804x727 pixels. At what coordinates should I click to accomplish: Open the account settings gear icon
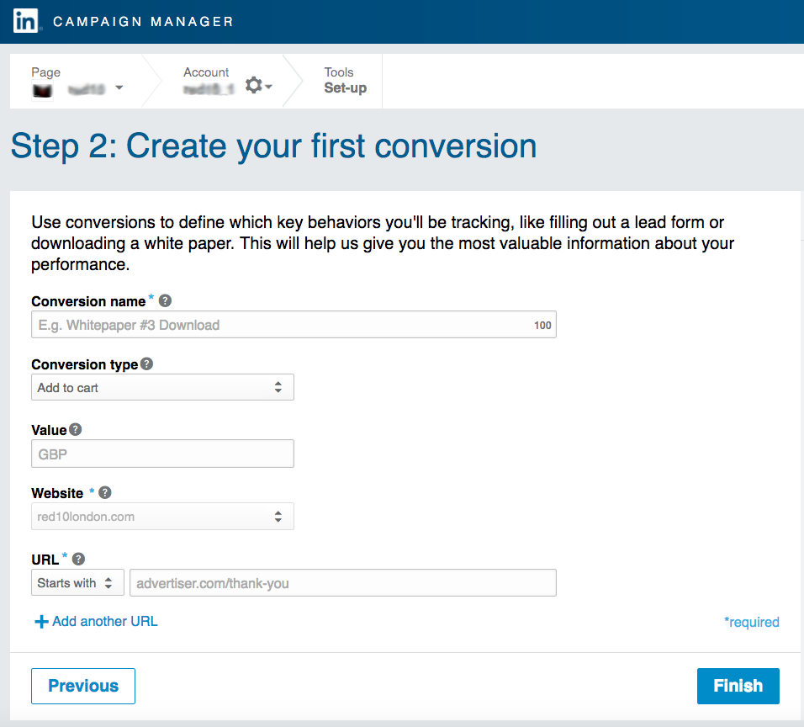click(x=254, y=86)
